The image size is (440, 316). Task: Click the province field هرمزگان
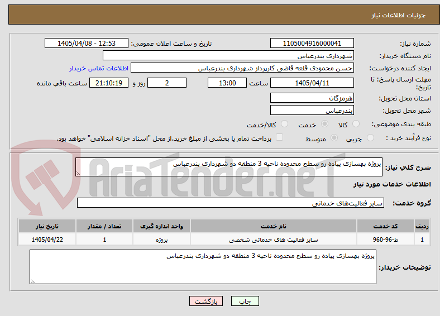(312, 98)
